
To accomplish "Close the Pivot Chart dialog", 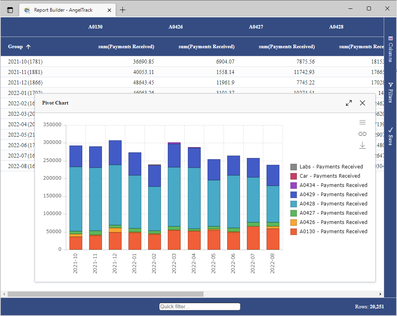I will (x=362, y=103).
